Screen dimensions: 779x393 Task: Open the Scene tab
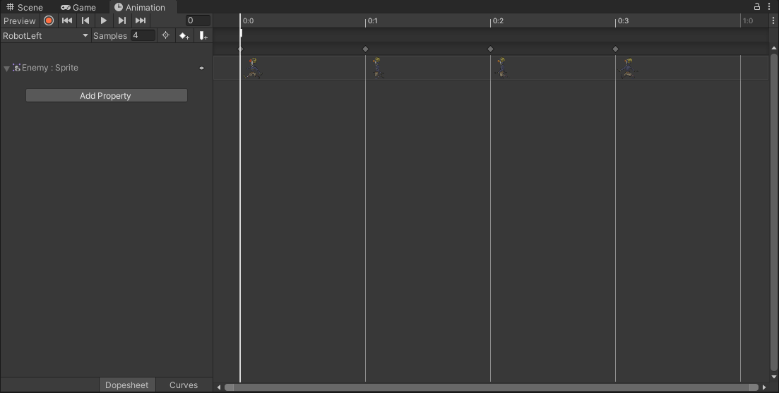coord(25,8)
